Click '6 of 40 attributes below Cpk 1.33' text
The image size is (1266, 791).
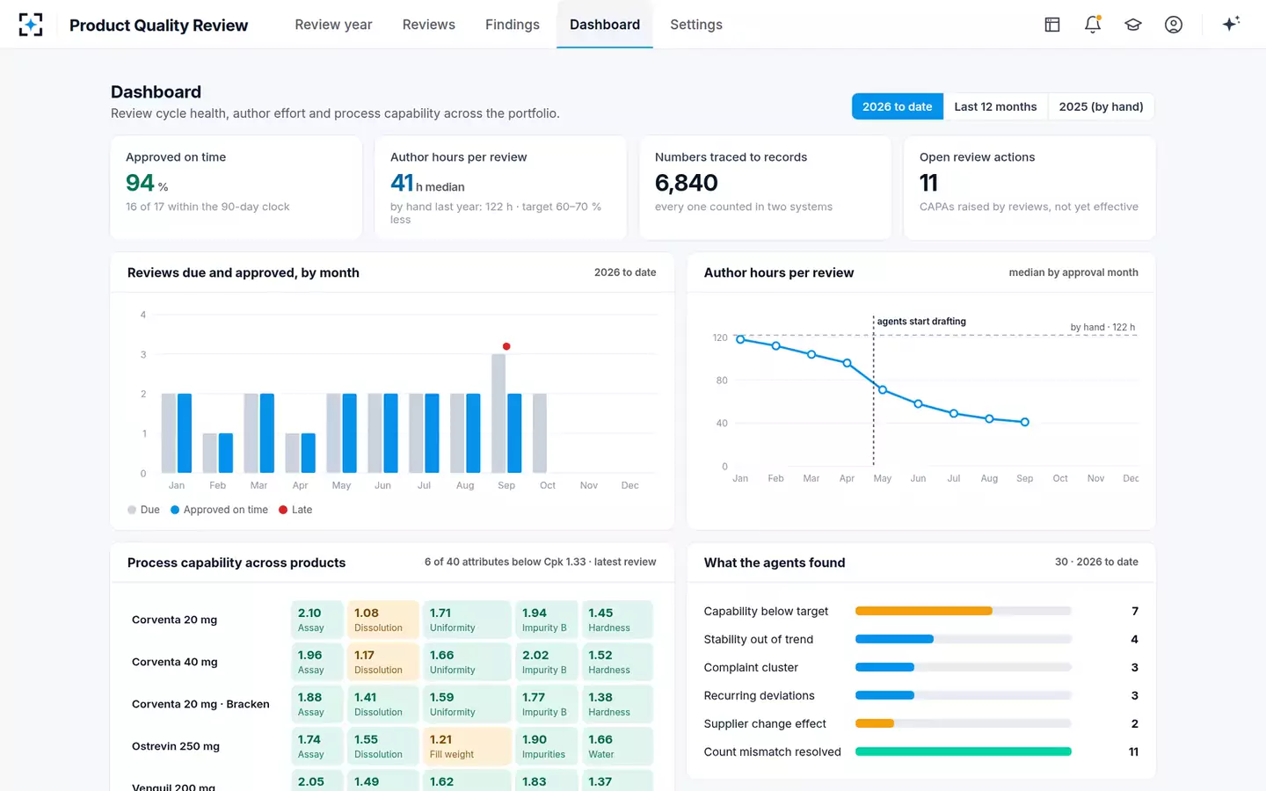click(505, 562)
